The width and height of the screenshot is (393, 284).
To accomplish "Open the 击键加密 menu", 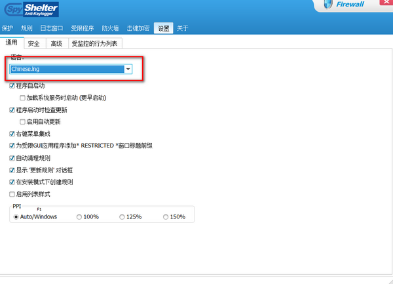I will click(x=136, y=28).
